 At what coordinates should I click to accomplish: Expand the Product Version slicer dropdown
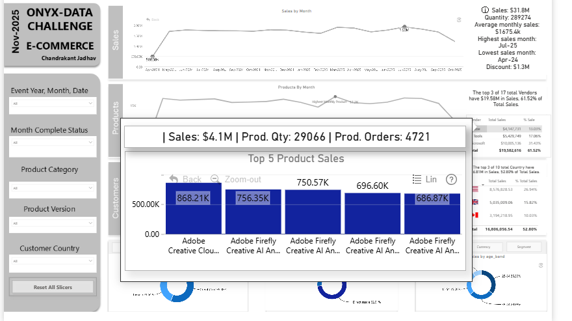pos(53,223)
